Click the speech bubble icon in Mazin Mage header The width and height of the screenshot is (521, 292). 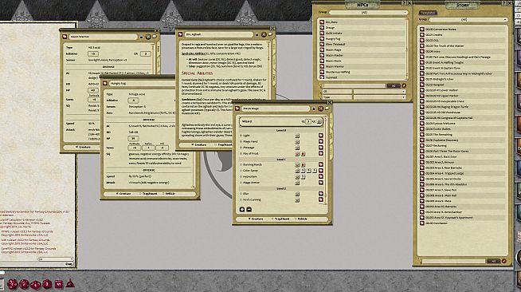coord(327,108)
